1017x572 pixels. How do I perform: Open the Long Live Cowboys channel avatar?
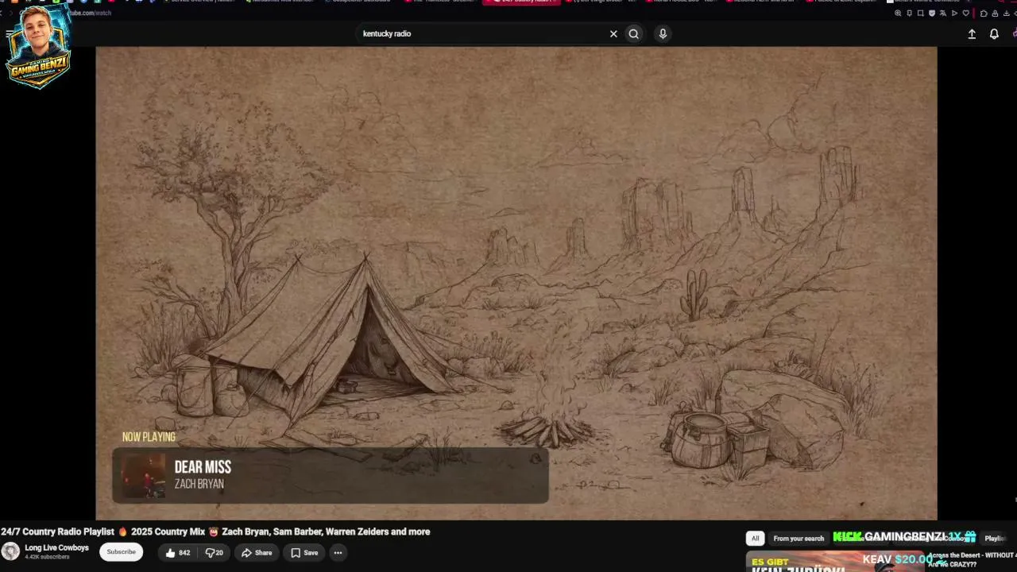(10, 552)
